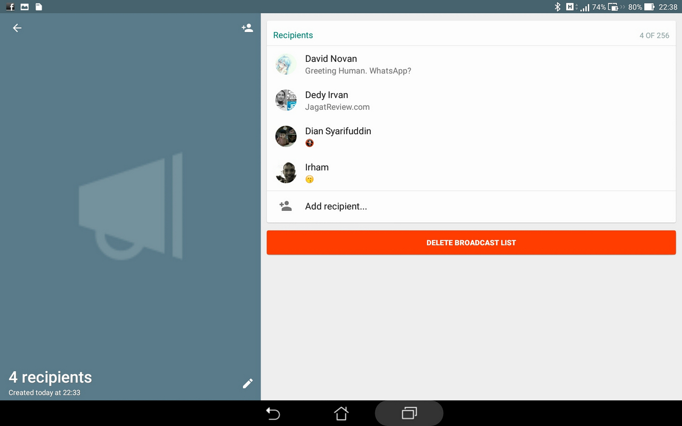Tap the Add recipient... option
This screenshot has height=426, width=682.
point(336,207)
